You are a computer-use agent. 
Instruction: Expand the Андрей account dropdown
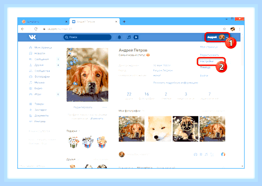click(217, 37)
